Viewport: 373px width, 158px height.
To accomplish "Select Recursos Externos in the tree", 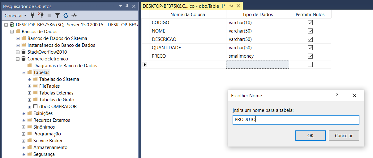I will point(52,120).
